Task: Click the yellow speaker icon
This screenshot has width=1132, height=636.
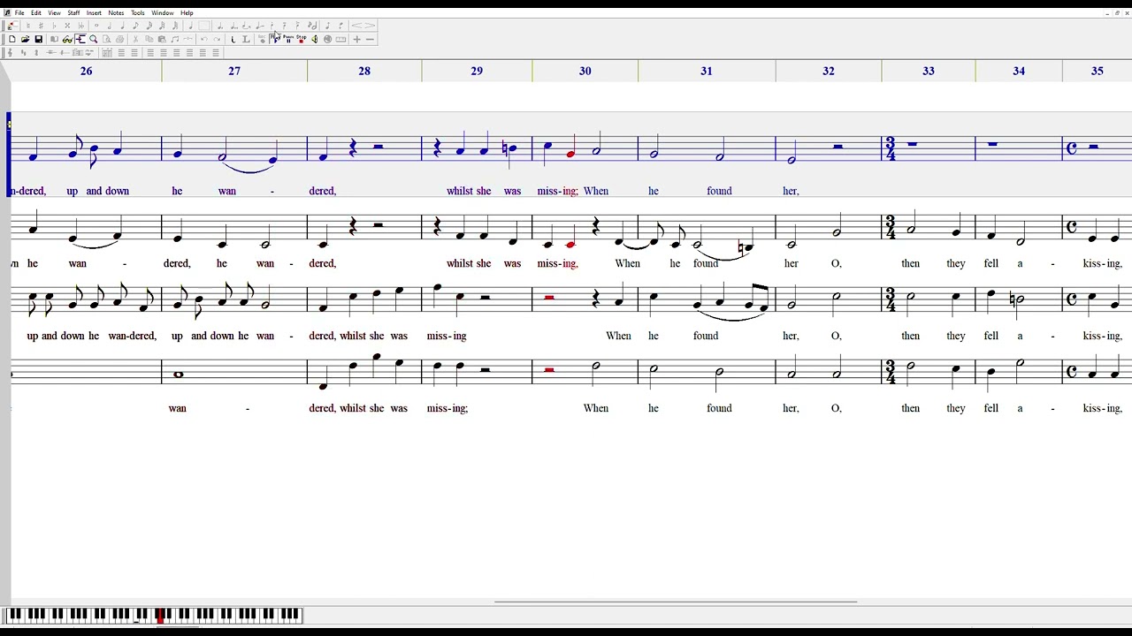Action: click(x=314, y=39)
